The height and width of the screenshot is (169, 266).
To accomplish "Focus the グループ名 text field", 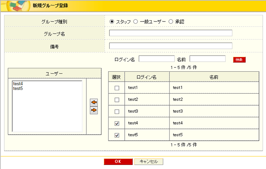I will [x=170, y=33].
